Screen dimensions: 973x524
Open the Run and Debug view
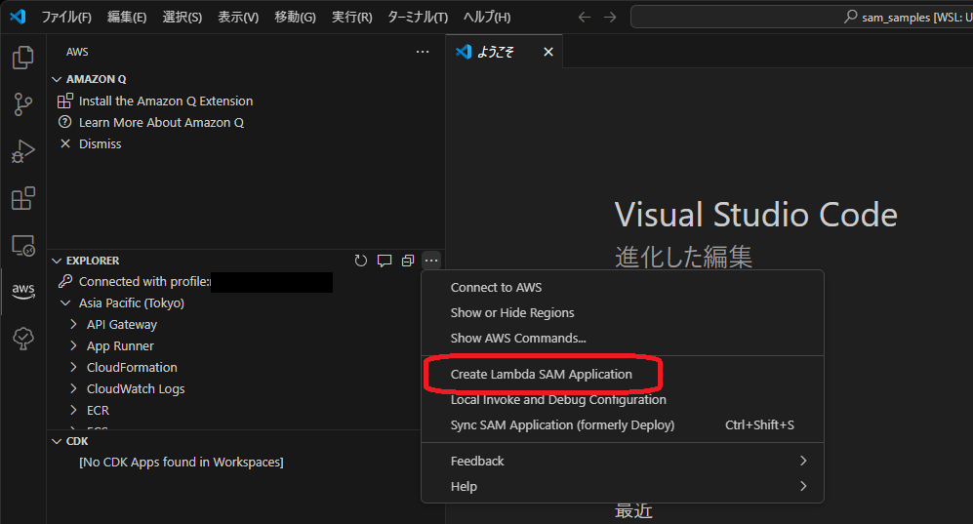coord(23,151)
